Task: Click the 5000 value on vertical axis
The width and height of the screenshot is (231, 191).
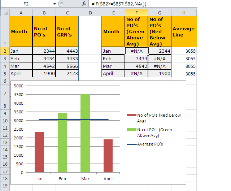Action: pyautogui.click(x=19, y=86)
